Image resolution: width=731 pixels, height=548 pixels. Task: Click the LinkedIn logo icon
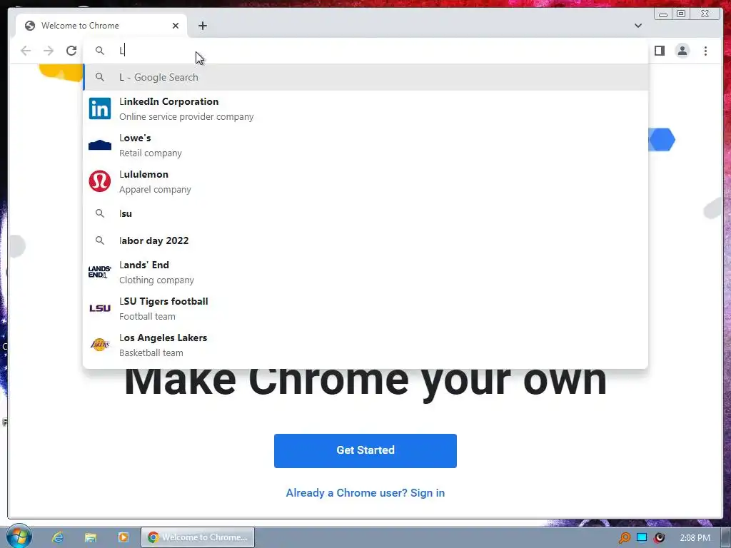coord(100,108)
